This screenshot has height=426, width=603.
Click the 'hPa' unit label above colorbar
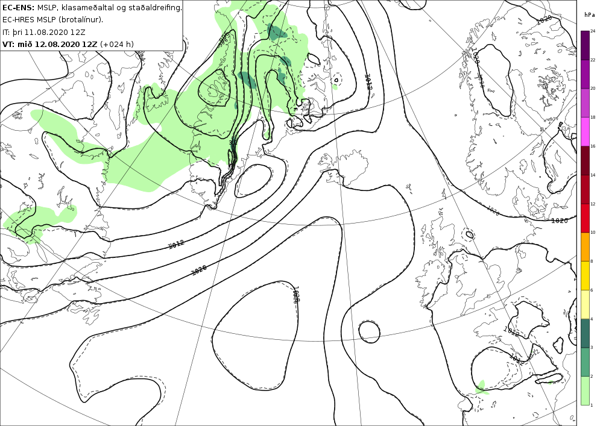589,15
